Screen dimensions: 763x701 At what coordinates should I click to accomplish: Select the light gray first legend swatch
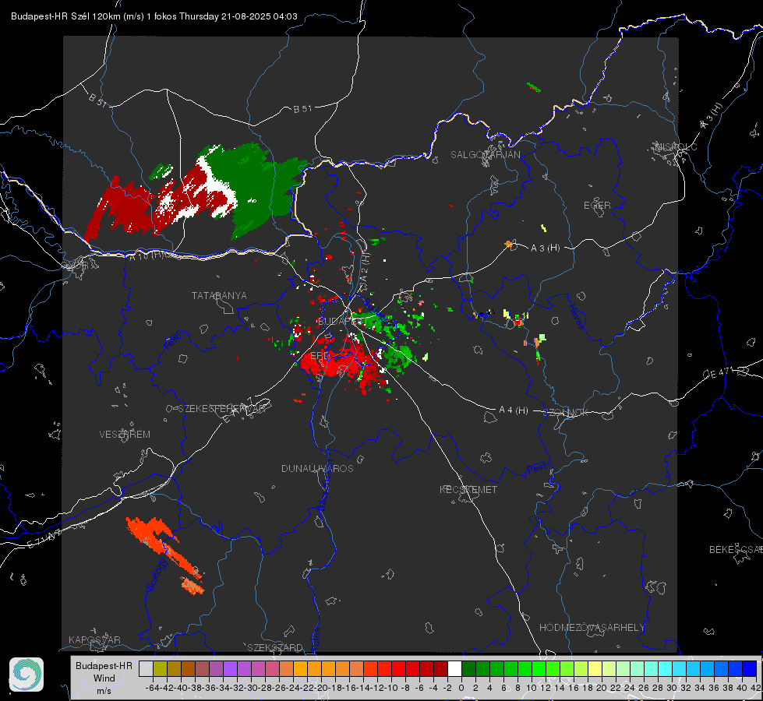tap(146, 669)
